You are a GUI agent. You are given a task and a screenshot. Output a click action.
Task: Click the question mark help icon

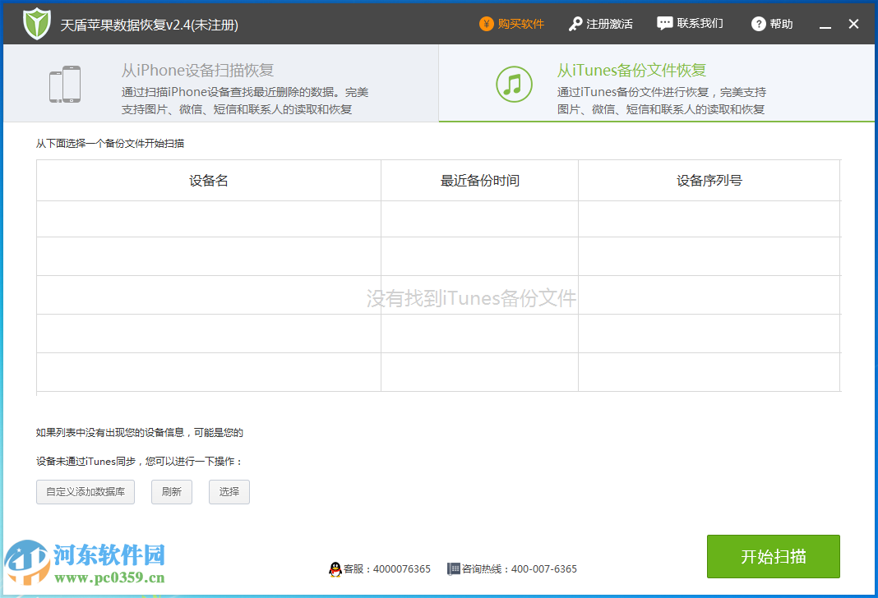(x=758, y=24)
